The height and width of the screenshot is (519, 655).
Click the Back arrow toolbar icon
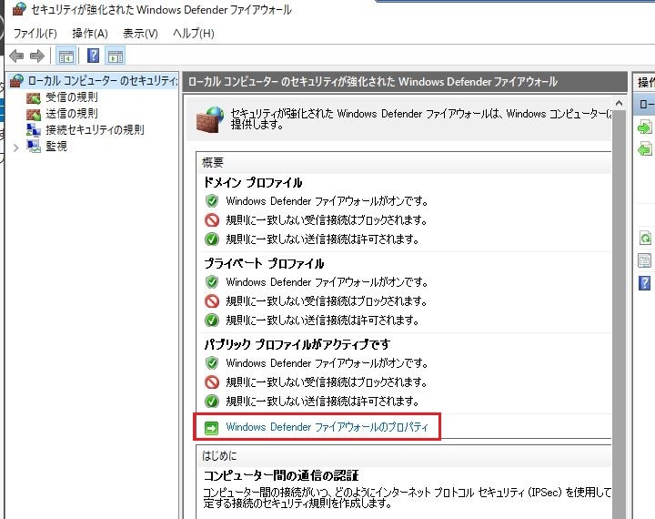[16, 56]
